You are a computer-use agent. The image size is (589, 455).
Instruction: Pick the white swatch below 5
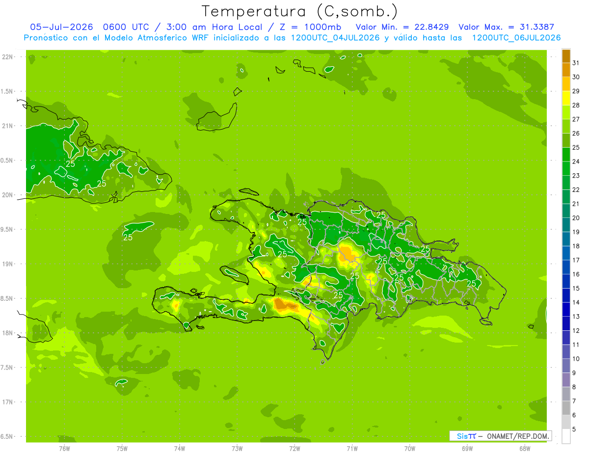(566, 436)
